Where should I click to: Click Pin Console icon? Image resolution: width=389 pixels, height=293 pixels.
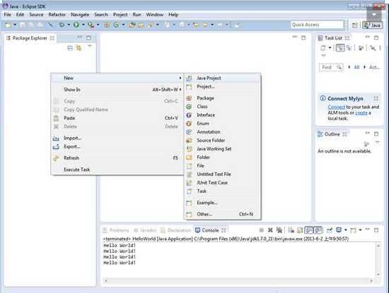pos(330,230)
